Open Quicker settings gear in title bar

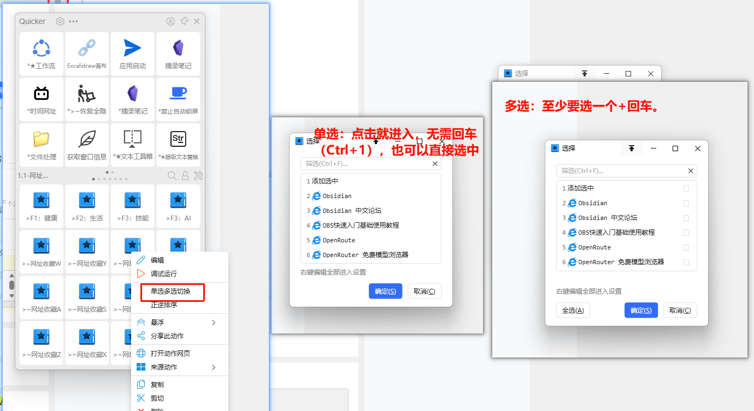click(60, 21)
